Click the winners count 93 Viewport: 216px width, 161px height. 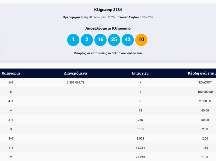[140, 110]
